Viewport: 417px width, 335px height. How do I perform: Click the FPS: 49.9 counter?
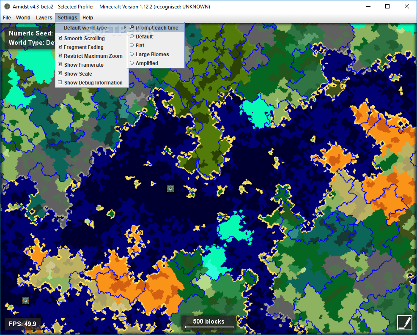point(22,324)
